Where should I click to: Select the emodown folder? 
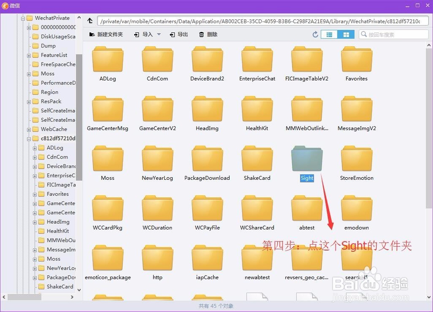coord(356,213)
